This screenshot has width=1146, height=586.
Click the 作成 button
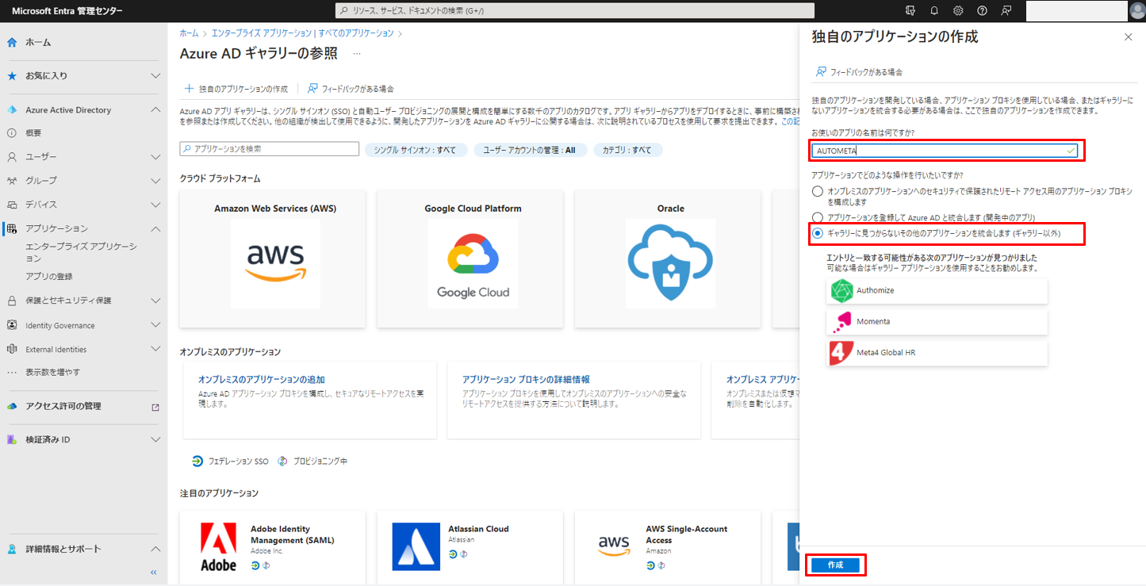tap(835, 565)
